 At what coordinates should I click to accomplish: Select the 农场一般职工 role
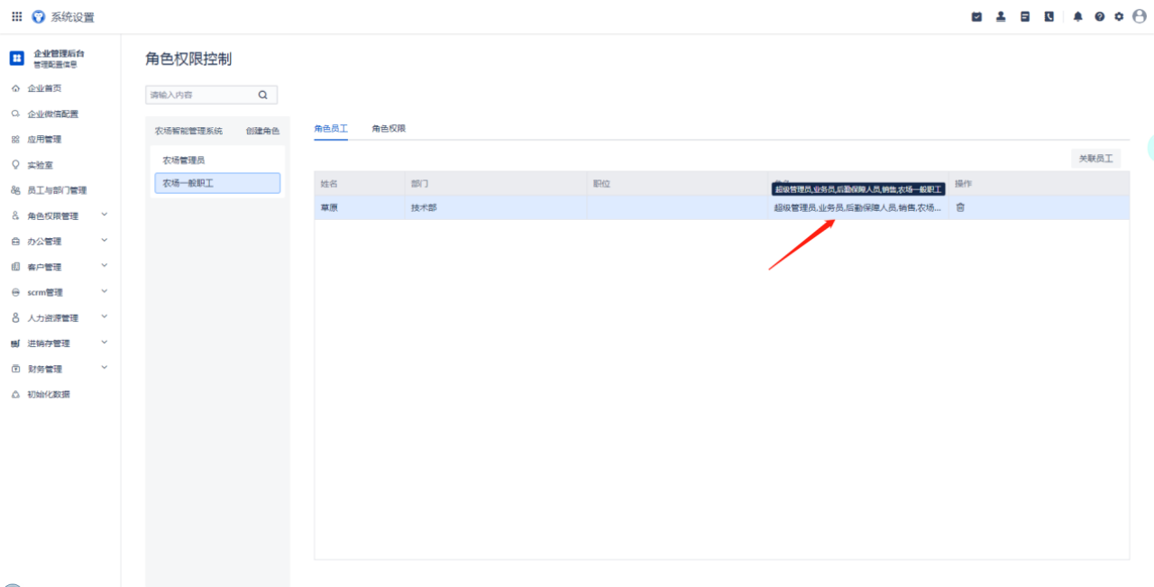click(x=217, y=183)
